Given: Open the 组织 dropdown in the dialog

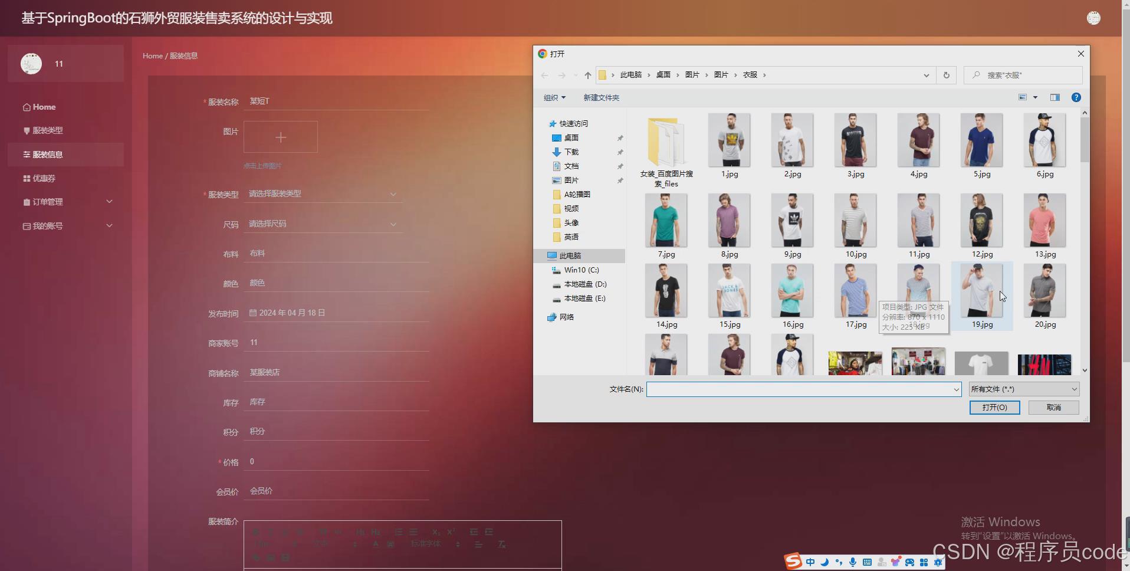Looking at the screenshot, I should click(554, 98).
